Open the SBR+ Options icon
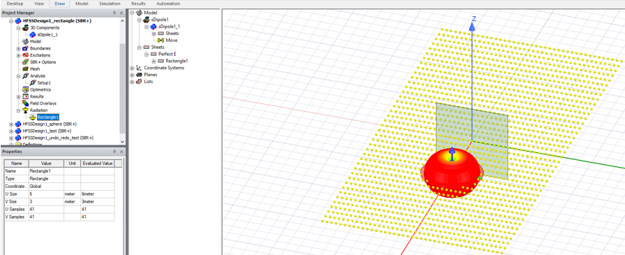Screen dimensions: 625x255 (x=26, y=62)
